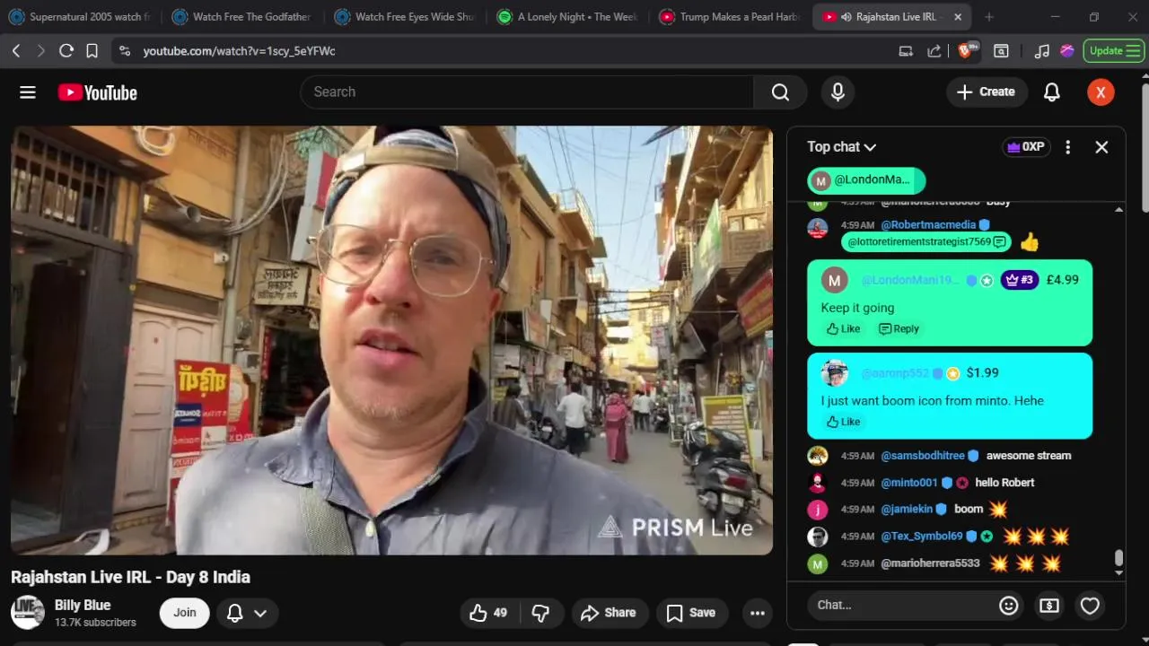Go to the YouTube home logo
Screen dimensions: 1149x646
tap(97, 92)
